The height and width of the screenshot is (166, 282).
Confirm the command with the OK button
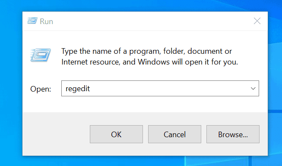point(116,134)
